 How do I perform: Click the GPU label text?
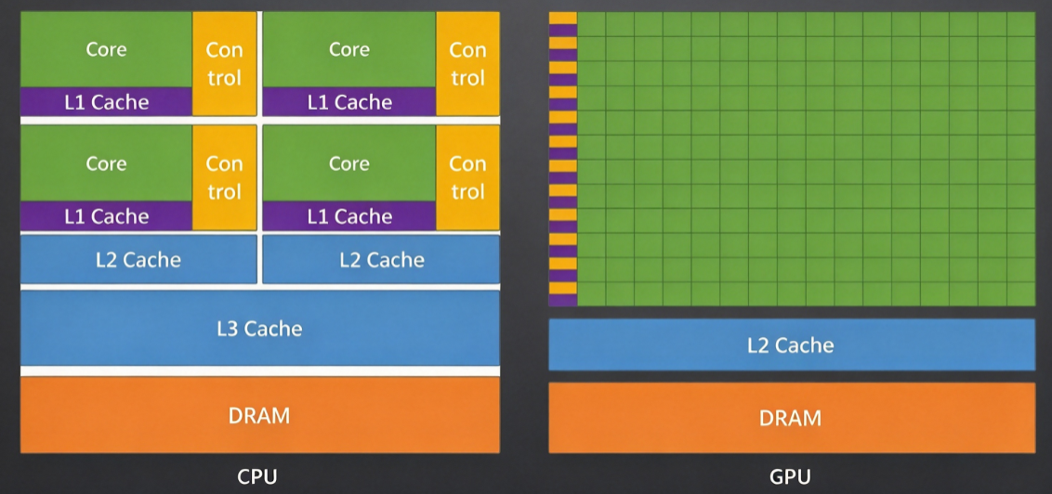[x=790, y=477]
